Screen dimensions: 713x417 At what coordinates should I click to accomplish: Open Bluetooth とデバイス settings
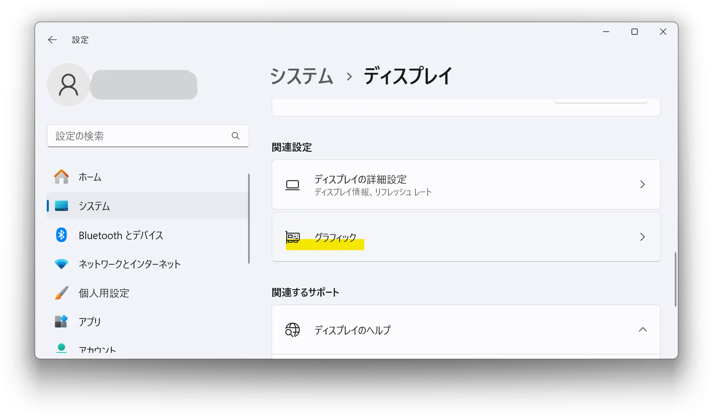click(148, 235)
